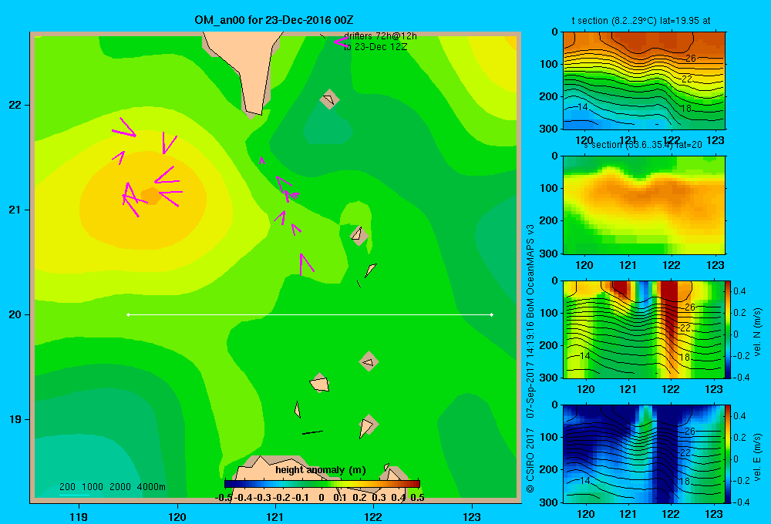The height and width of the screenshot is (524, 771).
Task: Click latitude tick '20' on main map axis
Action: (x=15, y=314)
